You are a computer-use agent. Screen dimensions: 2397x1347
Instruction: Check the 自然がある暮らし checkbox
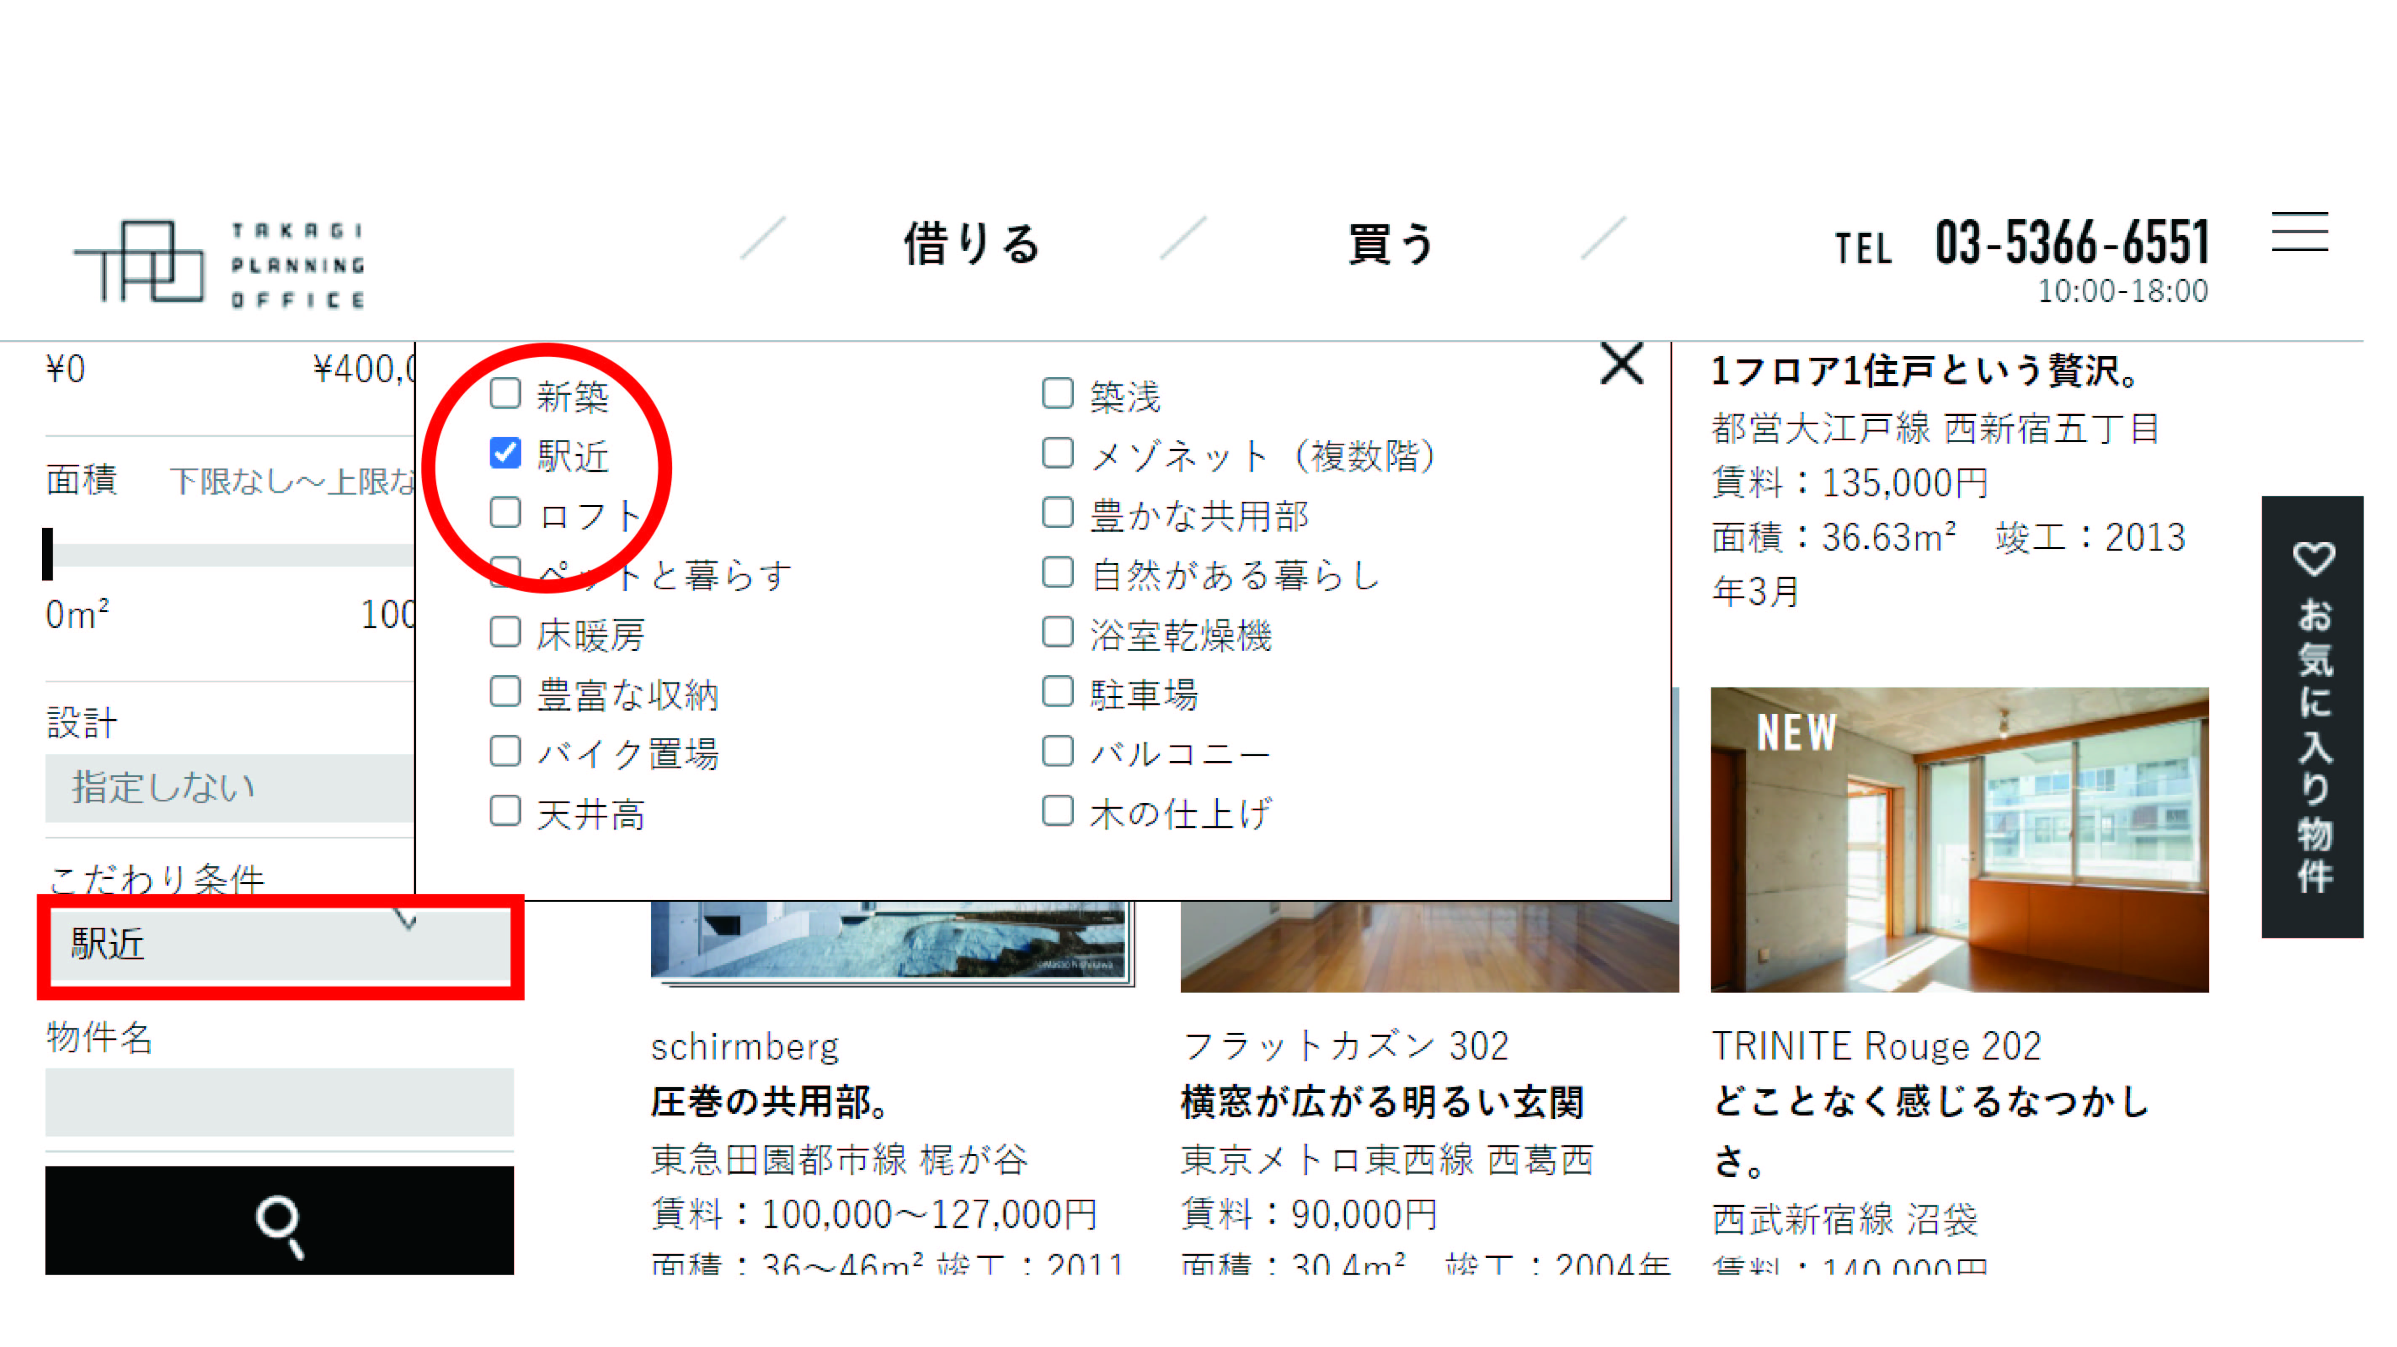click(x=1058, y=572)
